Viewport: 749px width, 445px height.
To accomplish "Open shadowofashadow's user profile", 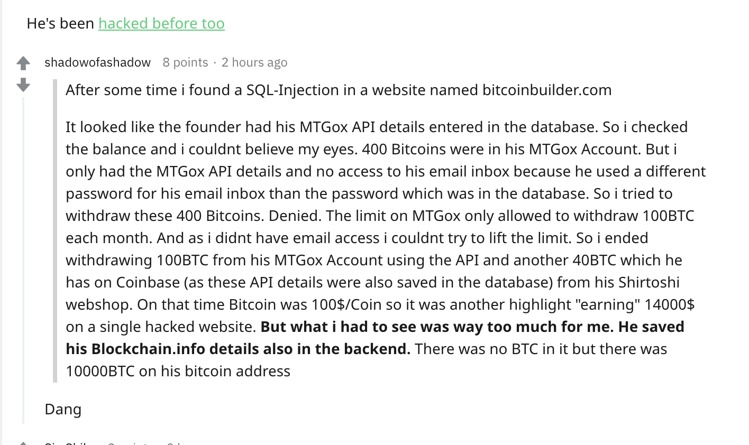I will [x=98, y=62].
